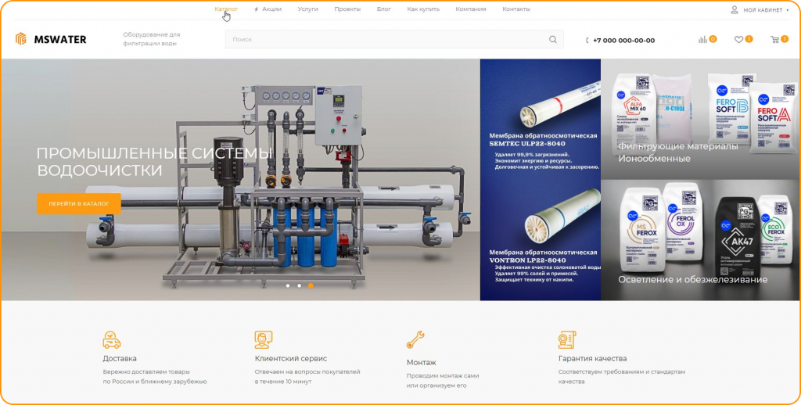Click the search magnifier icon
The height and width of the screenshot is (405, 801).
[x=553, y=40]
